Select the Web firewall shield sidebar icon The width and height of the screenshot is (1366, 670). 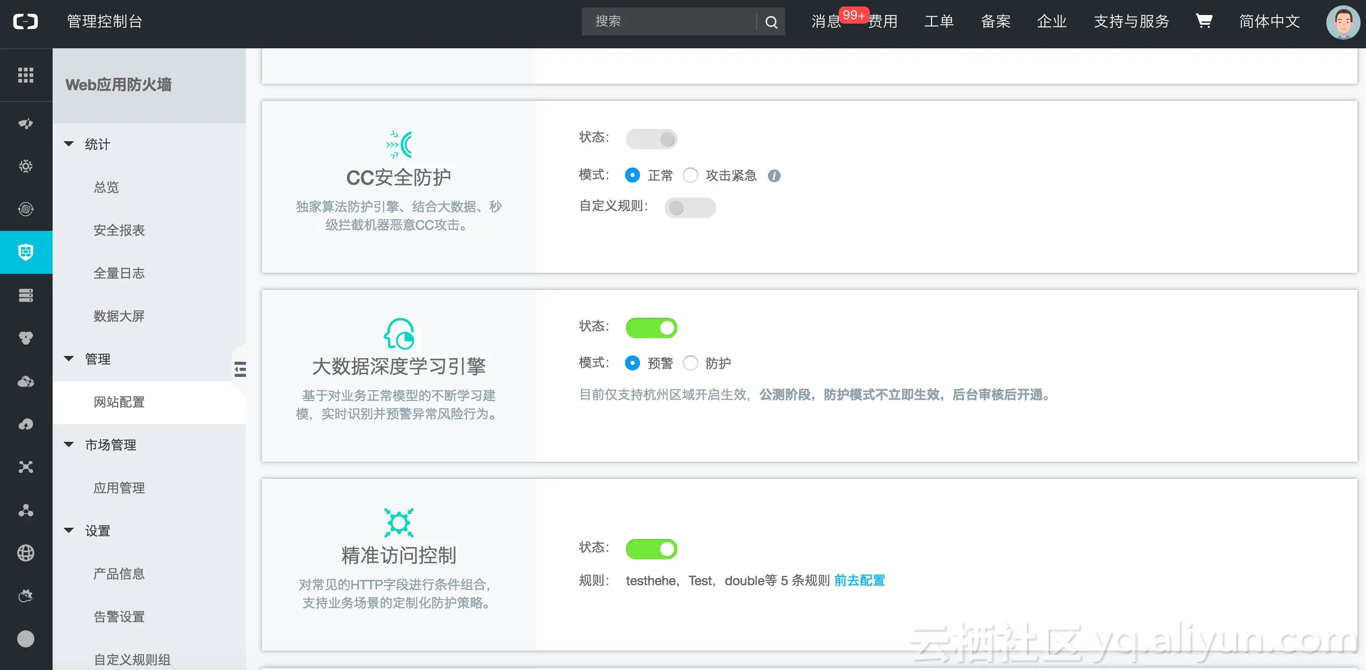pos(26,252)
